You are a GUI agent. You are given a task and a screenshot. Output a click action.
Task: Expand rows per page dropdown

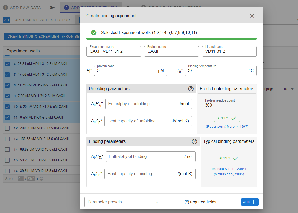pos(289,89)
